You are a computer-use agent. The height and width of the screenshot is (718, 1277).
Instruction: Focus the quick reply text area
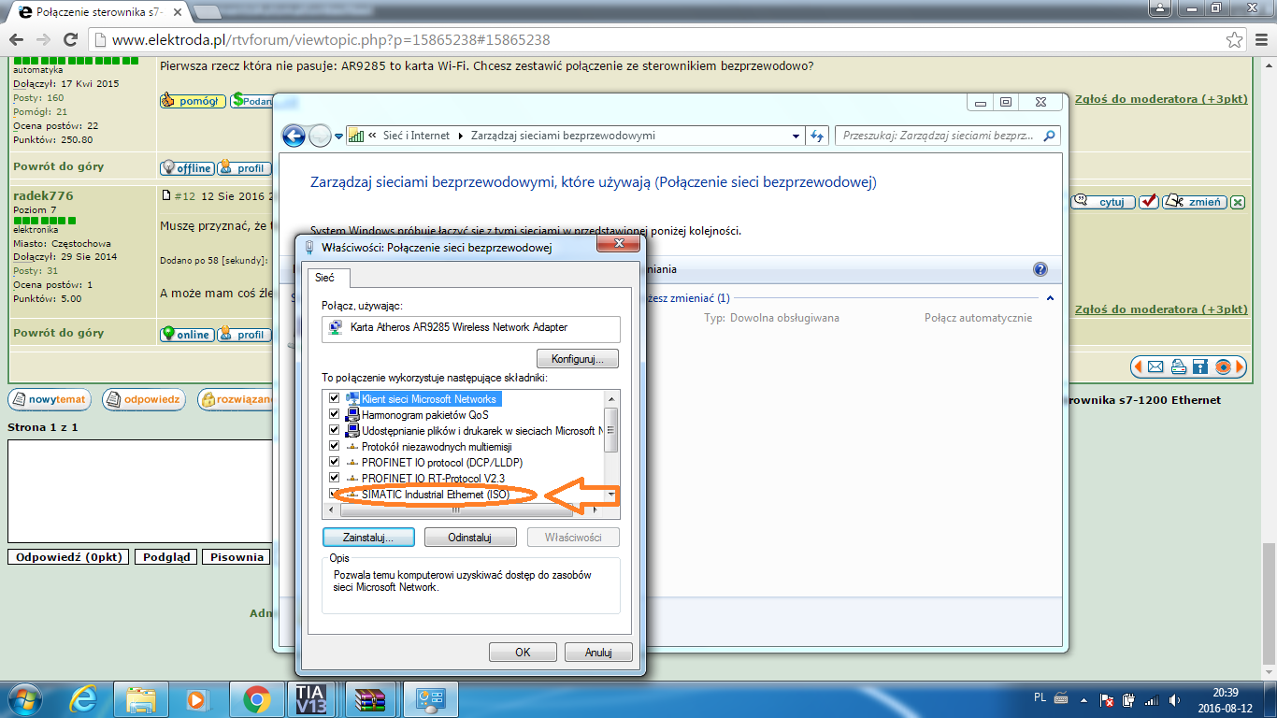[140, 491]
